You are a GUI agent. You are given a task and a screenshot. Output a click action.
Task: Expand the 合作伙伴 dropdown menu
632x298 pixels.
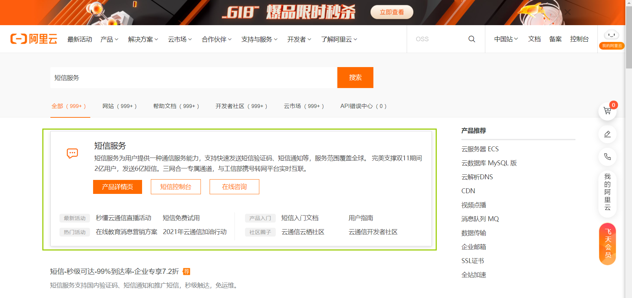coord(217,39)
